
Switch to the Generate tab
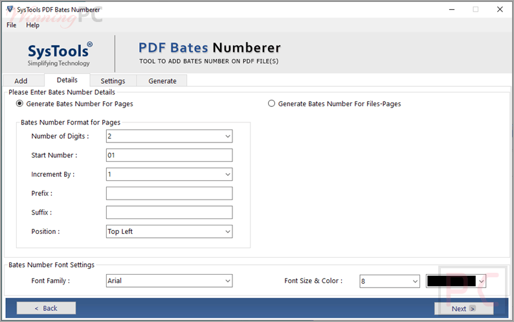(162, 81)
